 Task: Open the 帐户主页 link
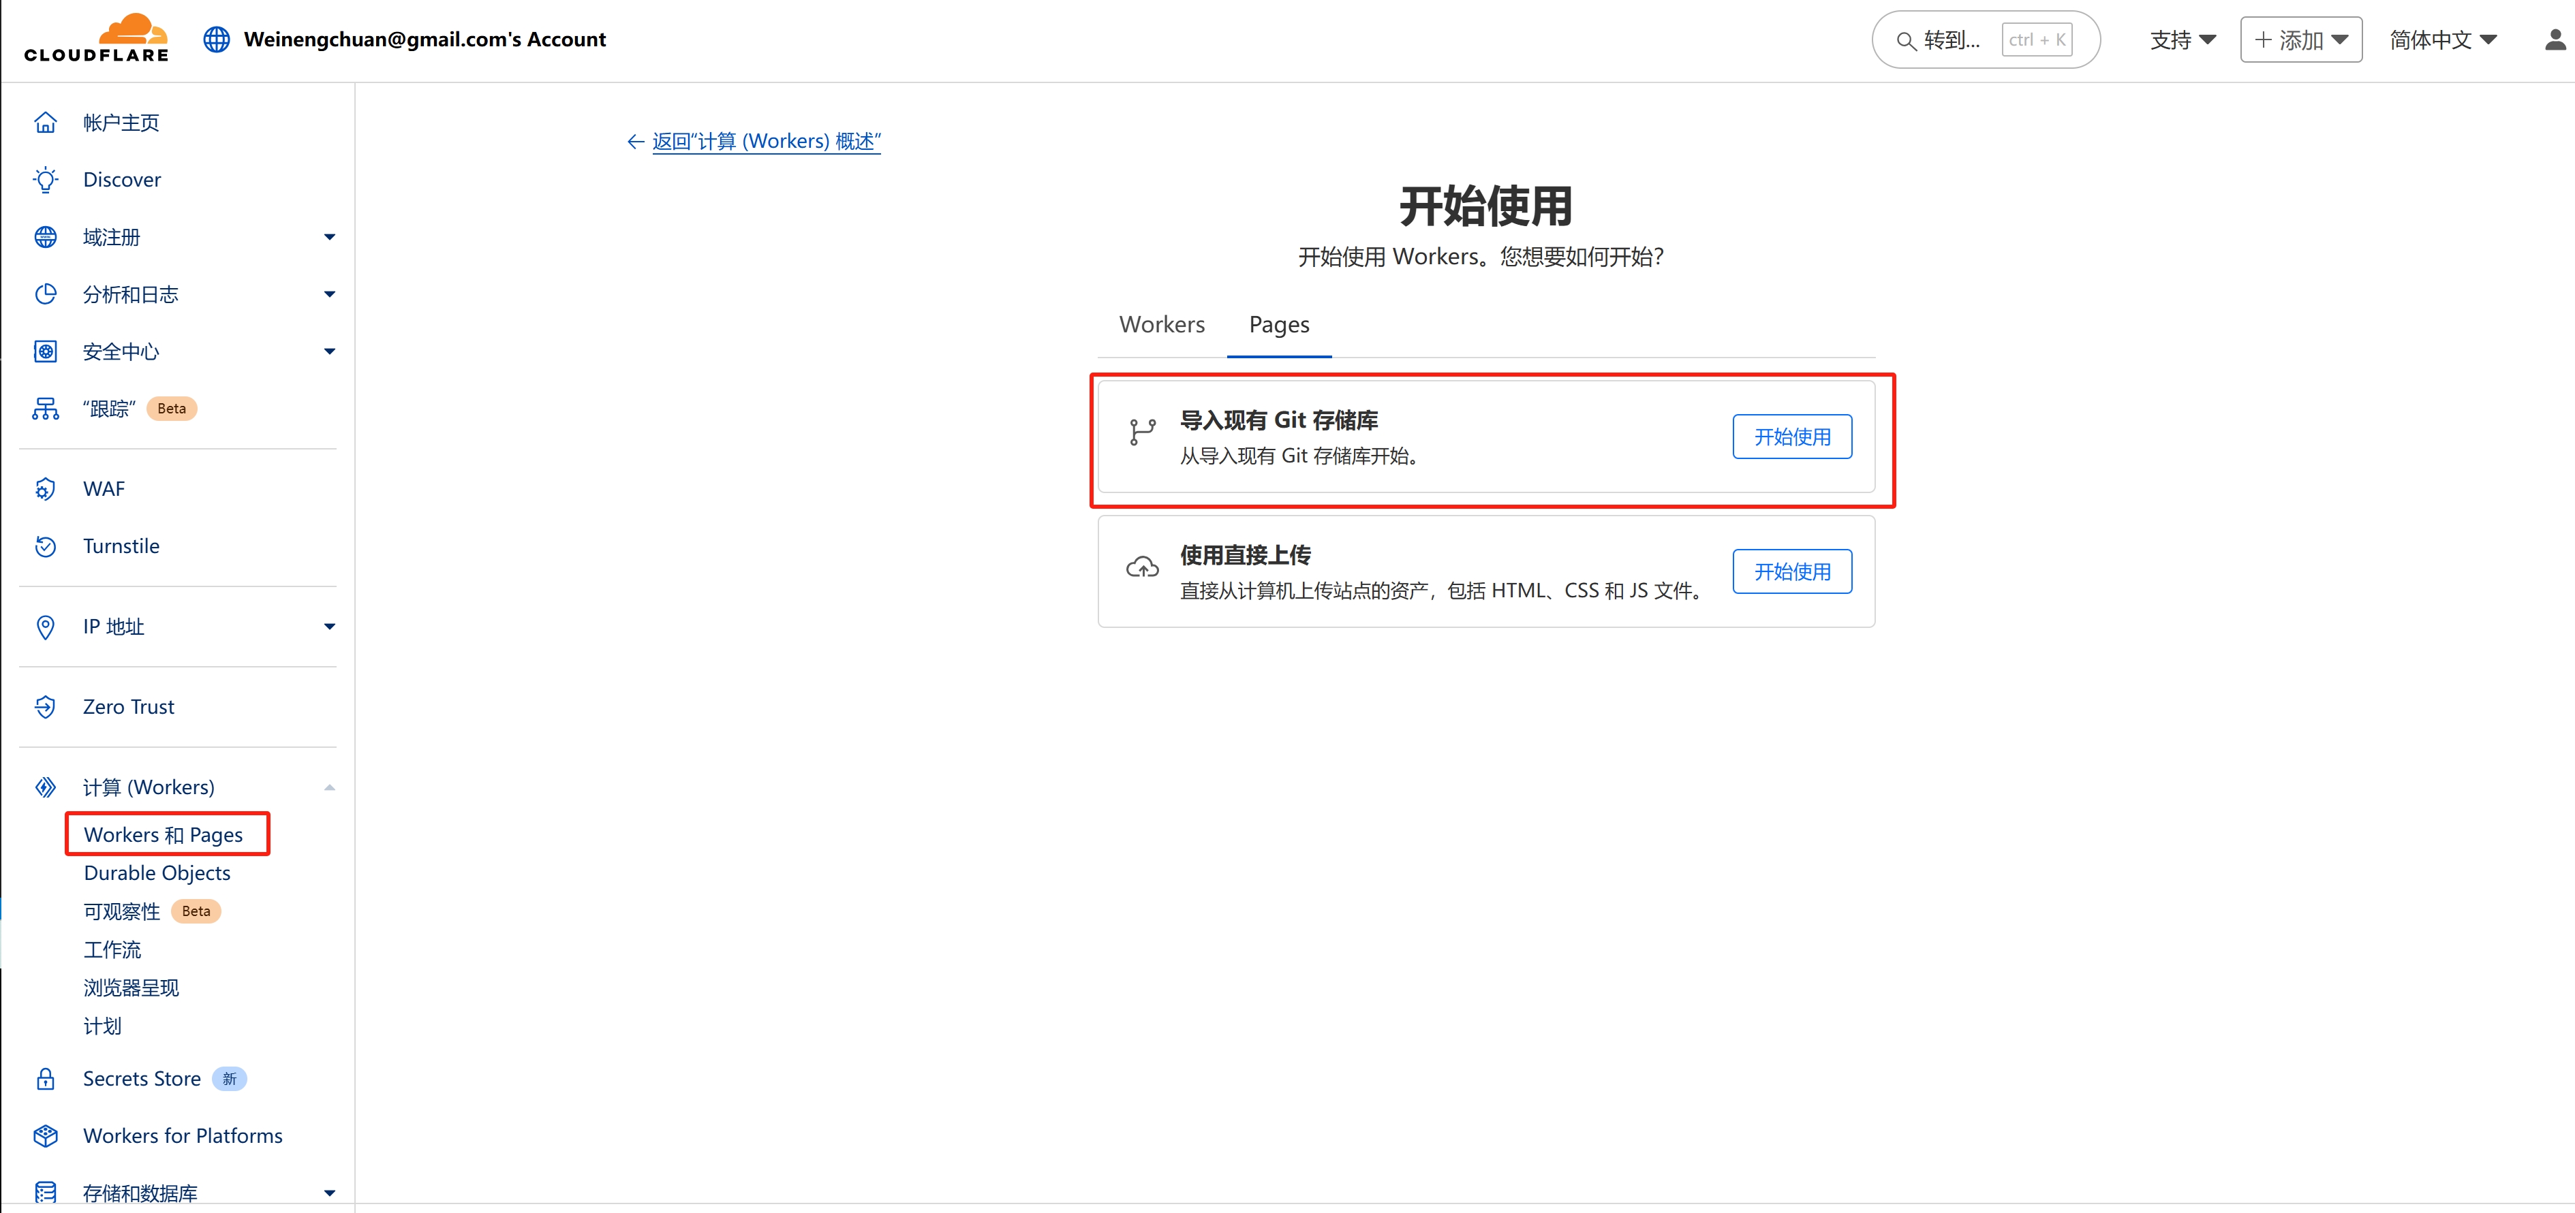121,122
